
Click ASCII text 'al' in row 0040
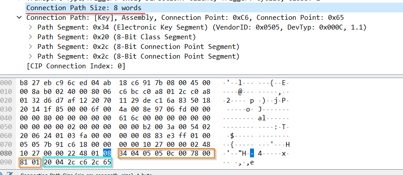pos(262,118)
